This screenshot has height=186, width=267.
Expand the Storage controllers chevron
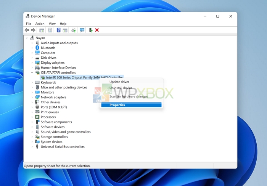tap(32, 137)
